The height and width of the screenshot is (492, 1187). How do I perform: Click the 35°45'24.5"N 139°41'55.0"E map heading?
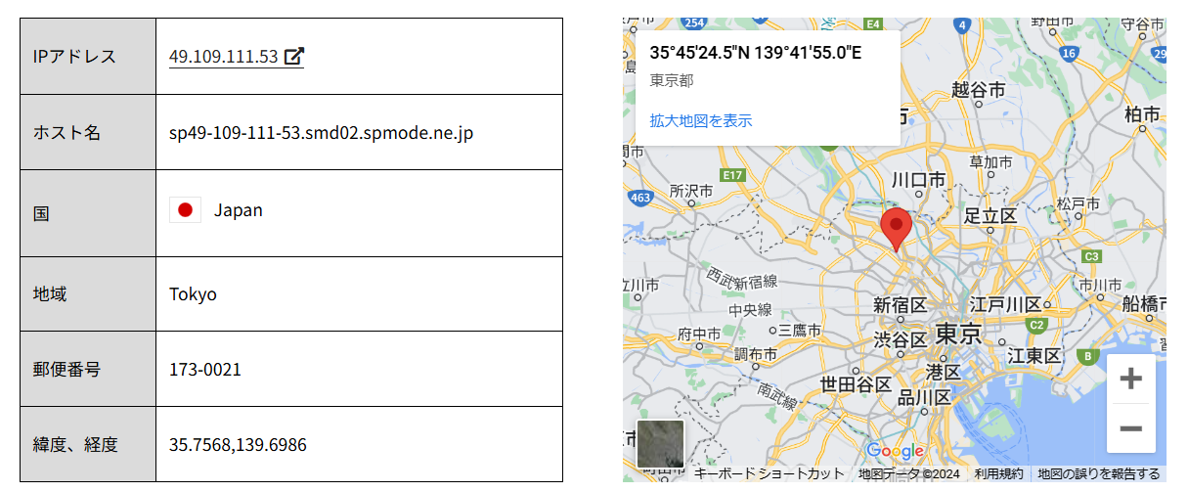coord(756,53)
